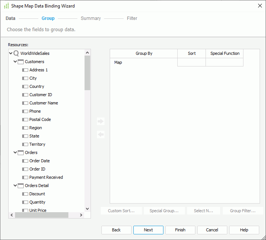Collapse the Orders Detail node

point(15,186)
